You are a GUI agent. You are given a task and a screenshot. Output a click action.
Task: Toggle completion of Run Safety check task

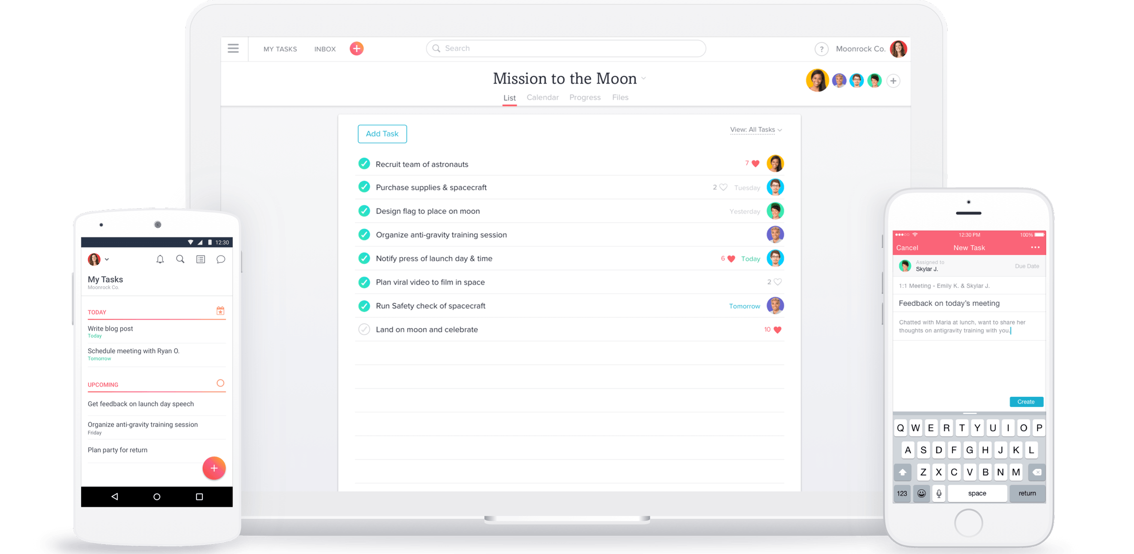click(x=364, y=306)
